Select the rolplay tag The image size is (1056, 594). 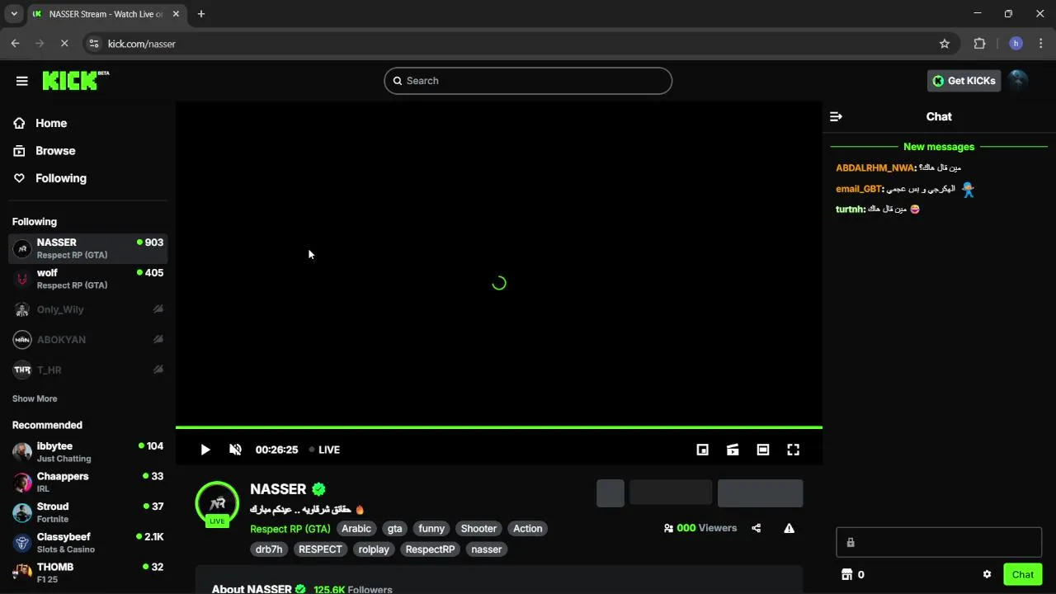pyautogui.click(x=374, y=549)
